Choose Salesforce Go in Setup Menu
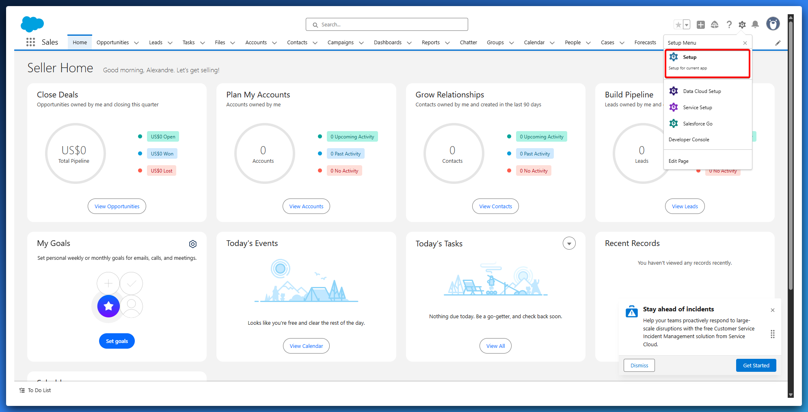Viewport: 808px width, 412px height. click(x=707, y=124)
